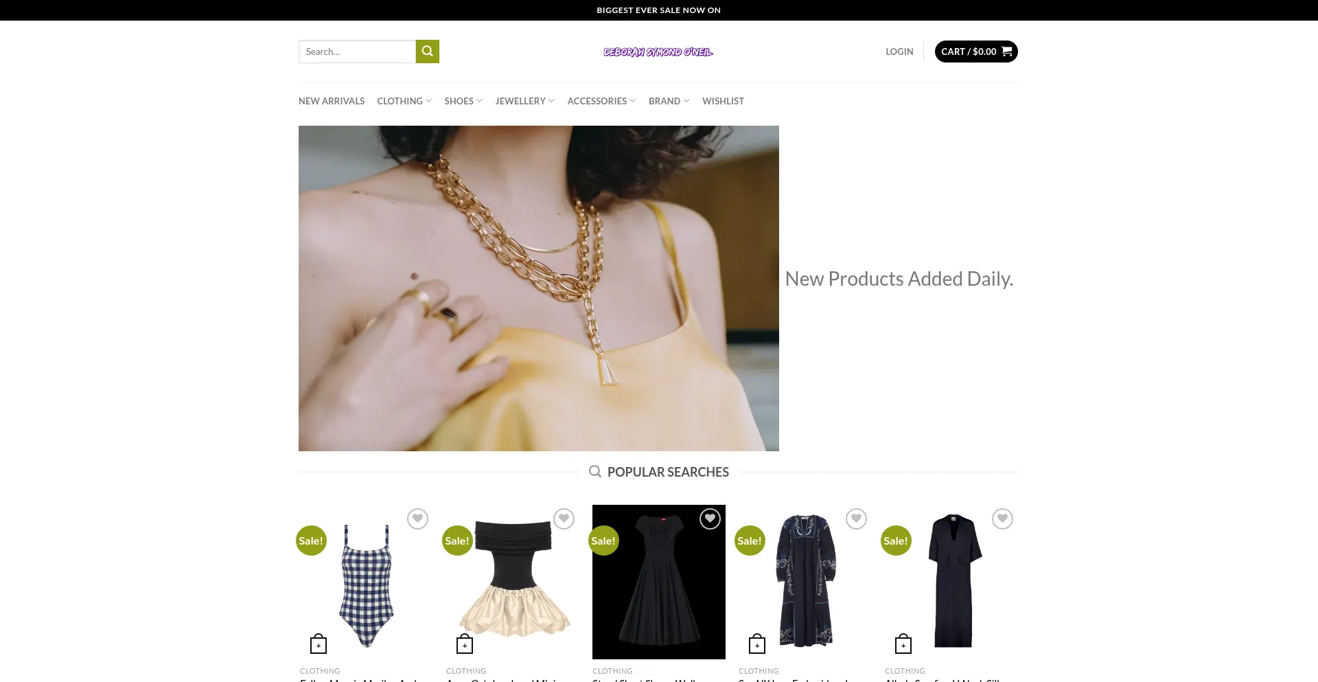
Task: Add gingham swimsuit to wishlist heart
Action: tap(417, 519)
